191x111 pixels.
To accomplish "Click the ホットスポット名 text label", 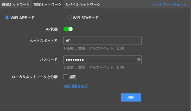I will [x=43, y=41].
